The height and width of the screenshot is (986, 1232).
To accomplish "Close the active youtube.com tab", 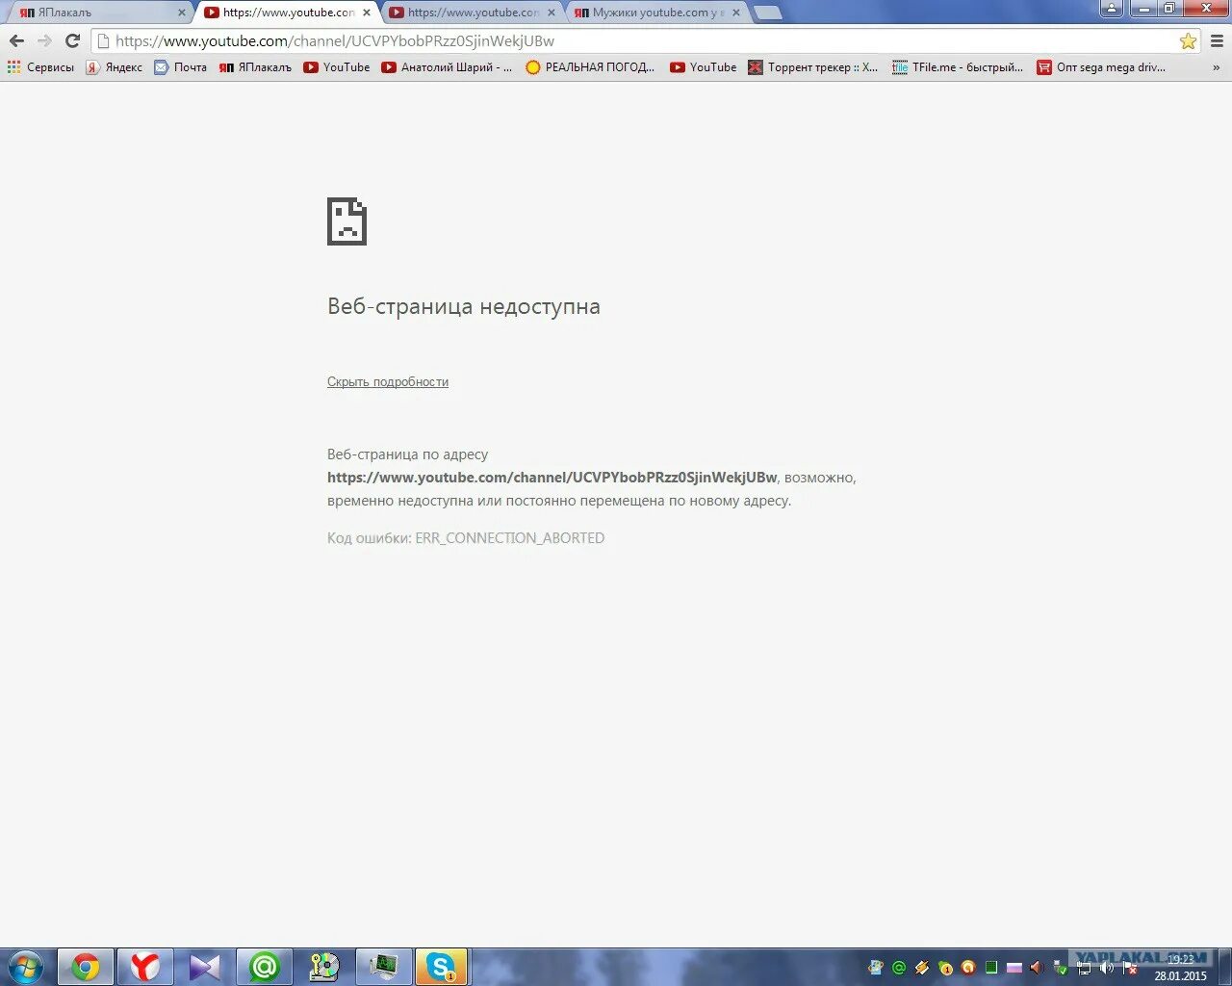I will (x=366, y=13).
